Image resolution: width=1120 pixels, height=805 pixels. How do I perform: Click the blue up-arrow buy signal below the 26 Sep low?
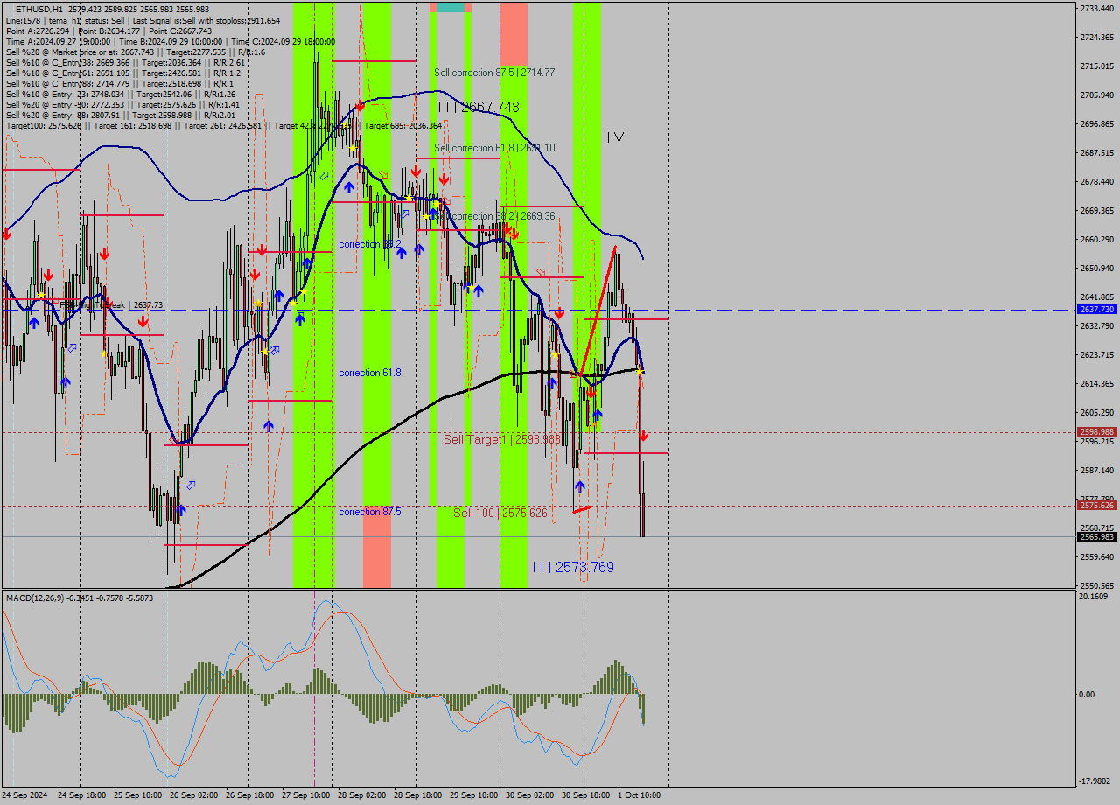click(180, 509)
